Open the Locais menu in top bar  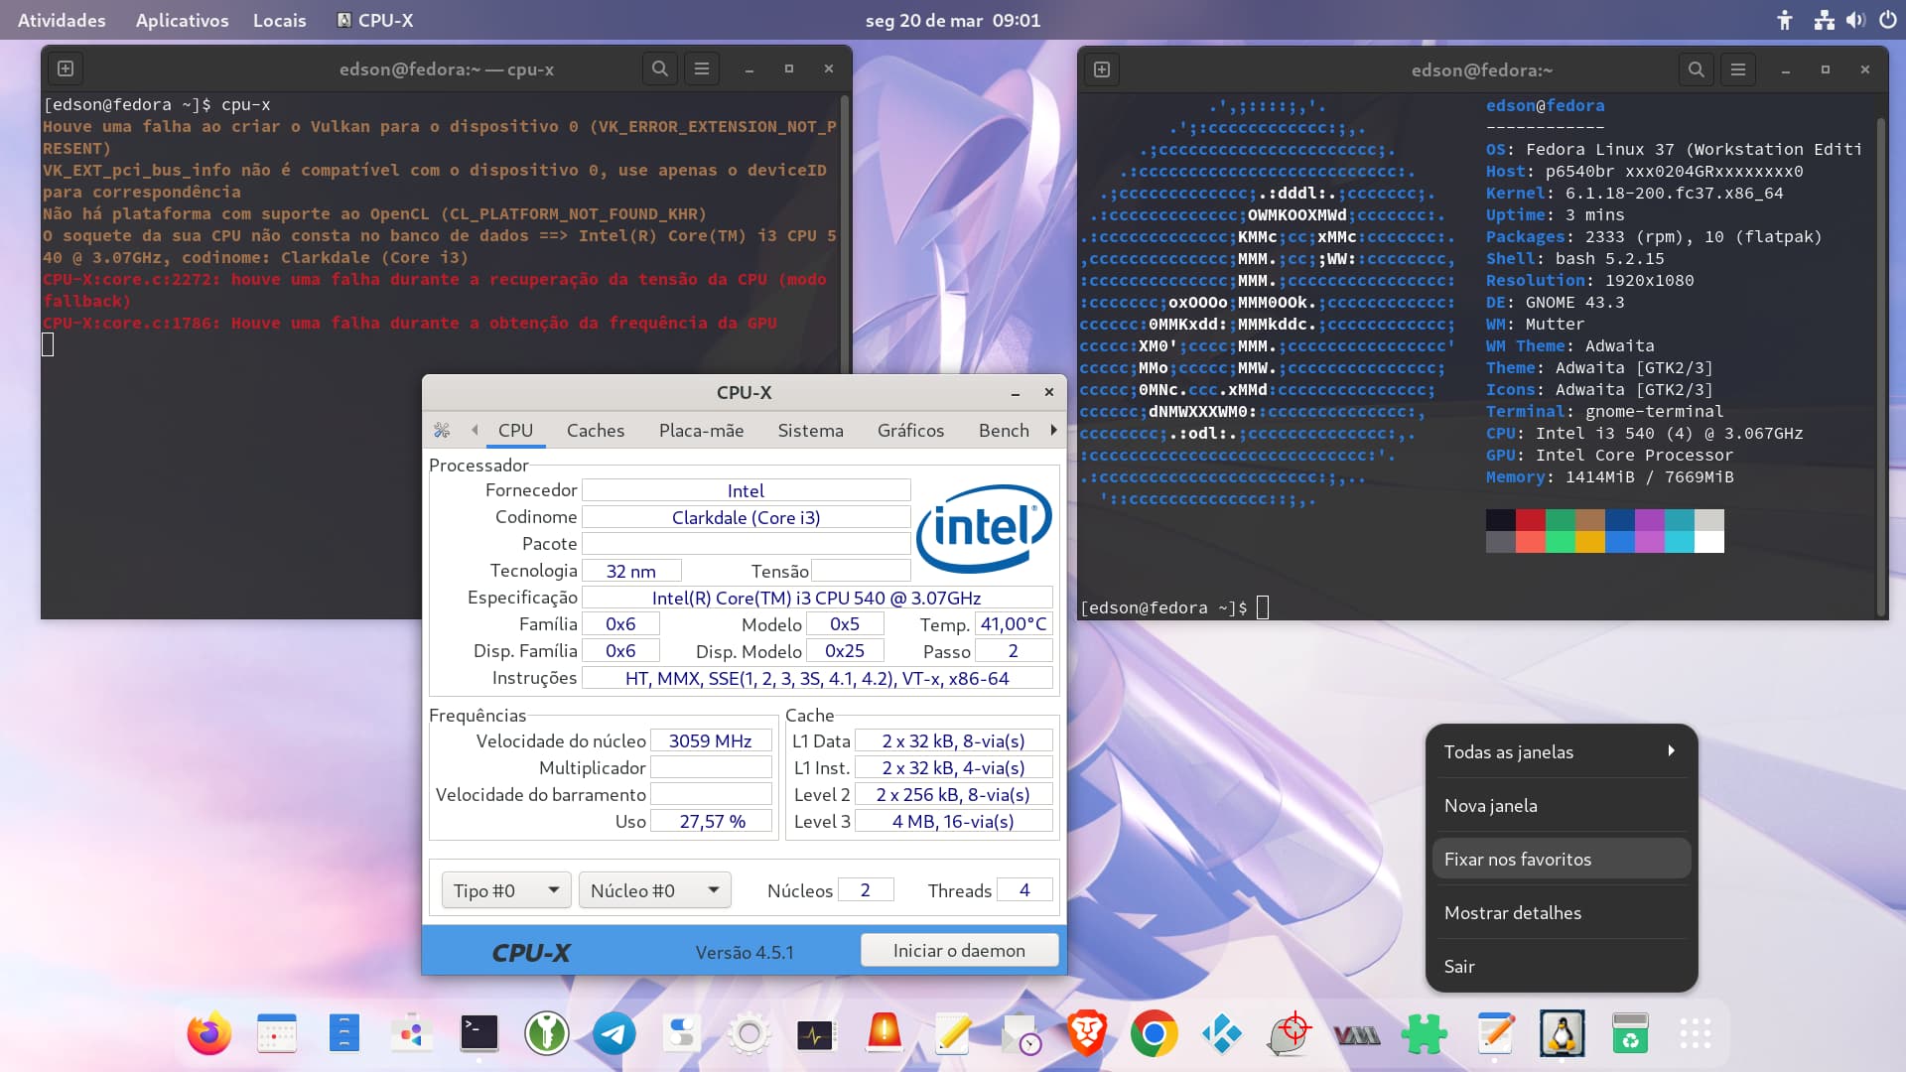pos(279,20)
